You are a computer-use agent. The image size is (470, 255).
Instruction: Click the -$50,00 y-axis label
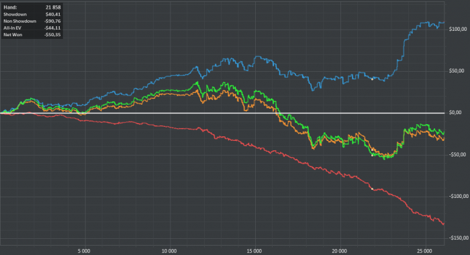tap(457, 154)
